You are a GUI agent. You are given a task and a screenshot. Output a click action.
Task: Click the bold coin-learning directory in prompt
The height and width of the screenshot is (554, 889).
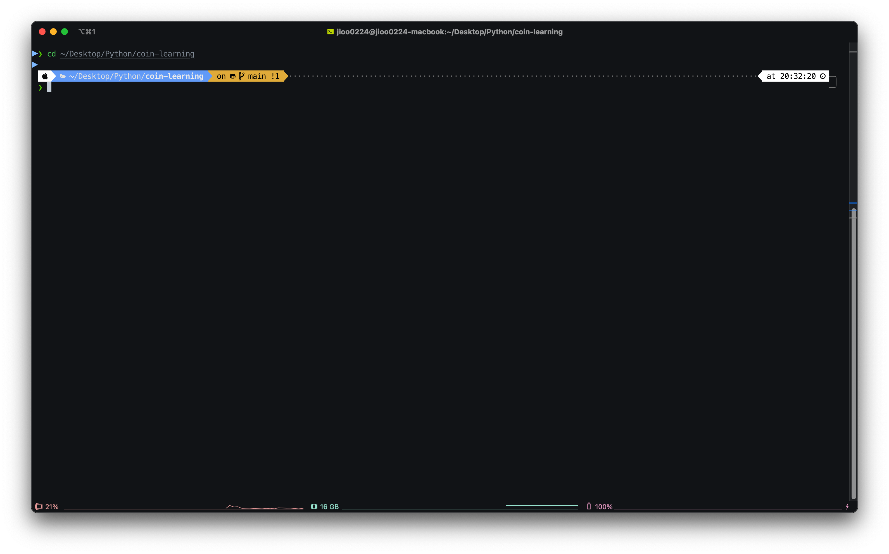click(x=174, y=76)
